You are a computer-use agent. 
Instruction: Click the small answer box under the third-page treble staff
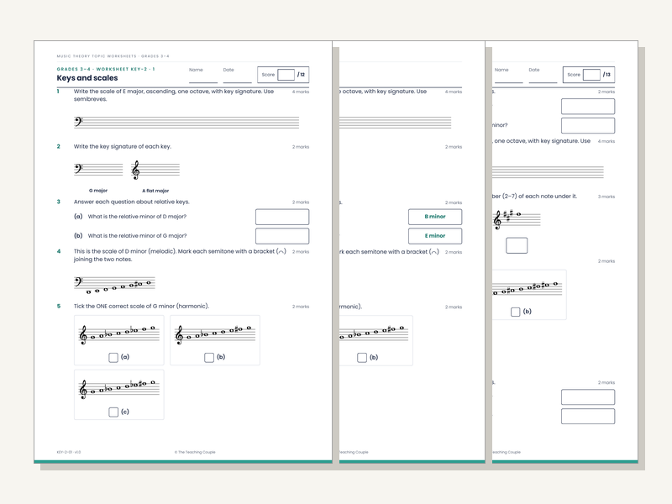click(x=517, y=245)
